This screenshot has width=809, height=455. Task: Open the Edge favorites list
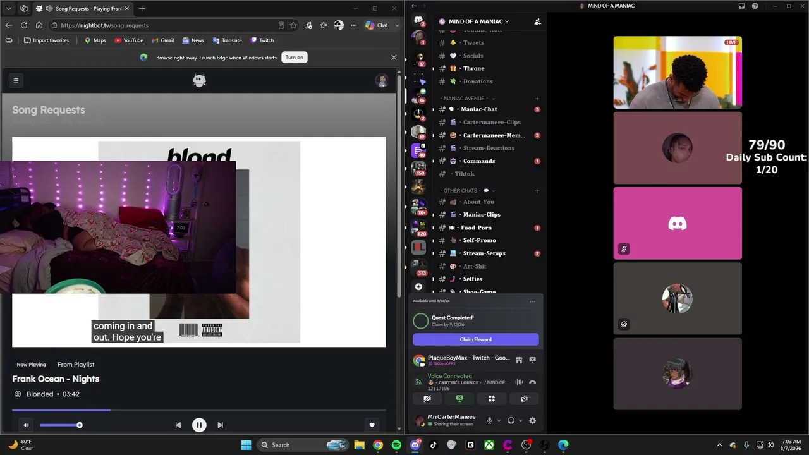click(x=324, y=25)
